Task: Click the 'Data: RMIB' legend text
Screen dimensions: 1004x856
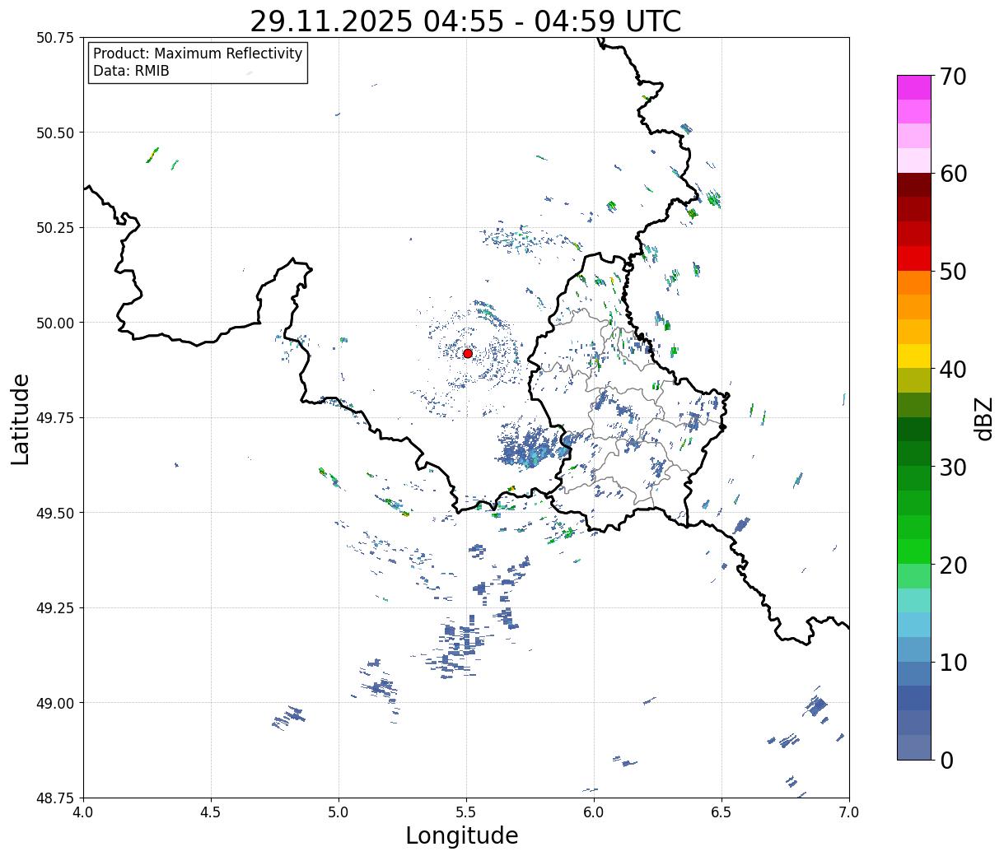Action: click(131, 71)
